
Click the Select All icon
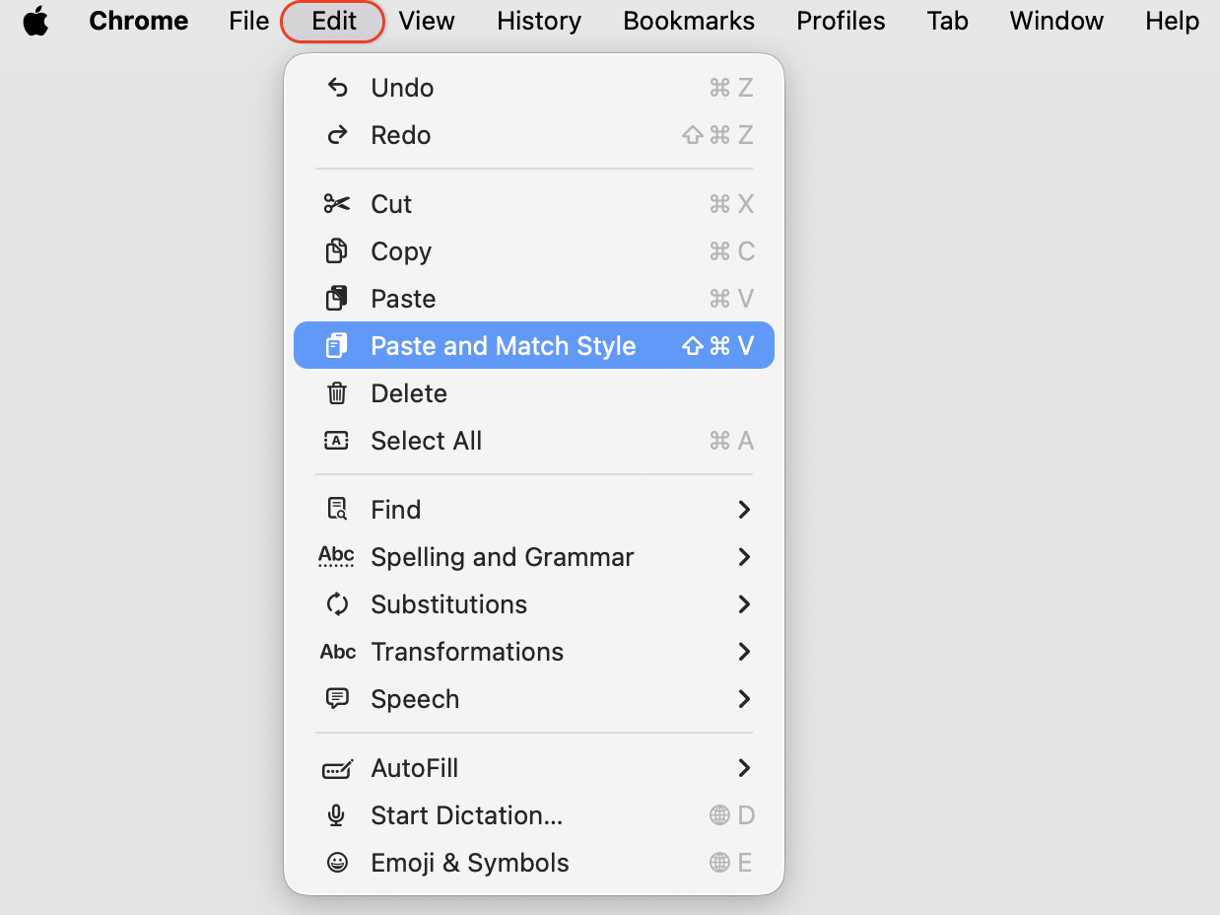click(337, 441)
